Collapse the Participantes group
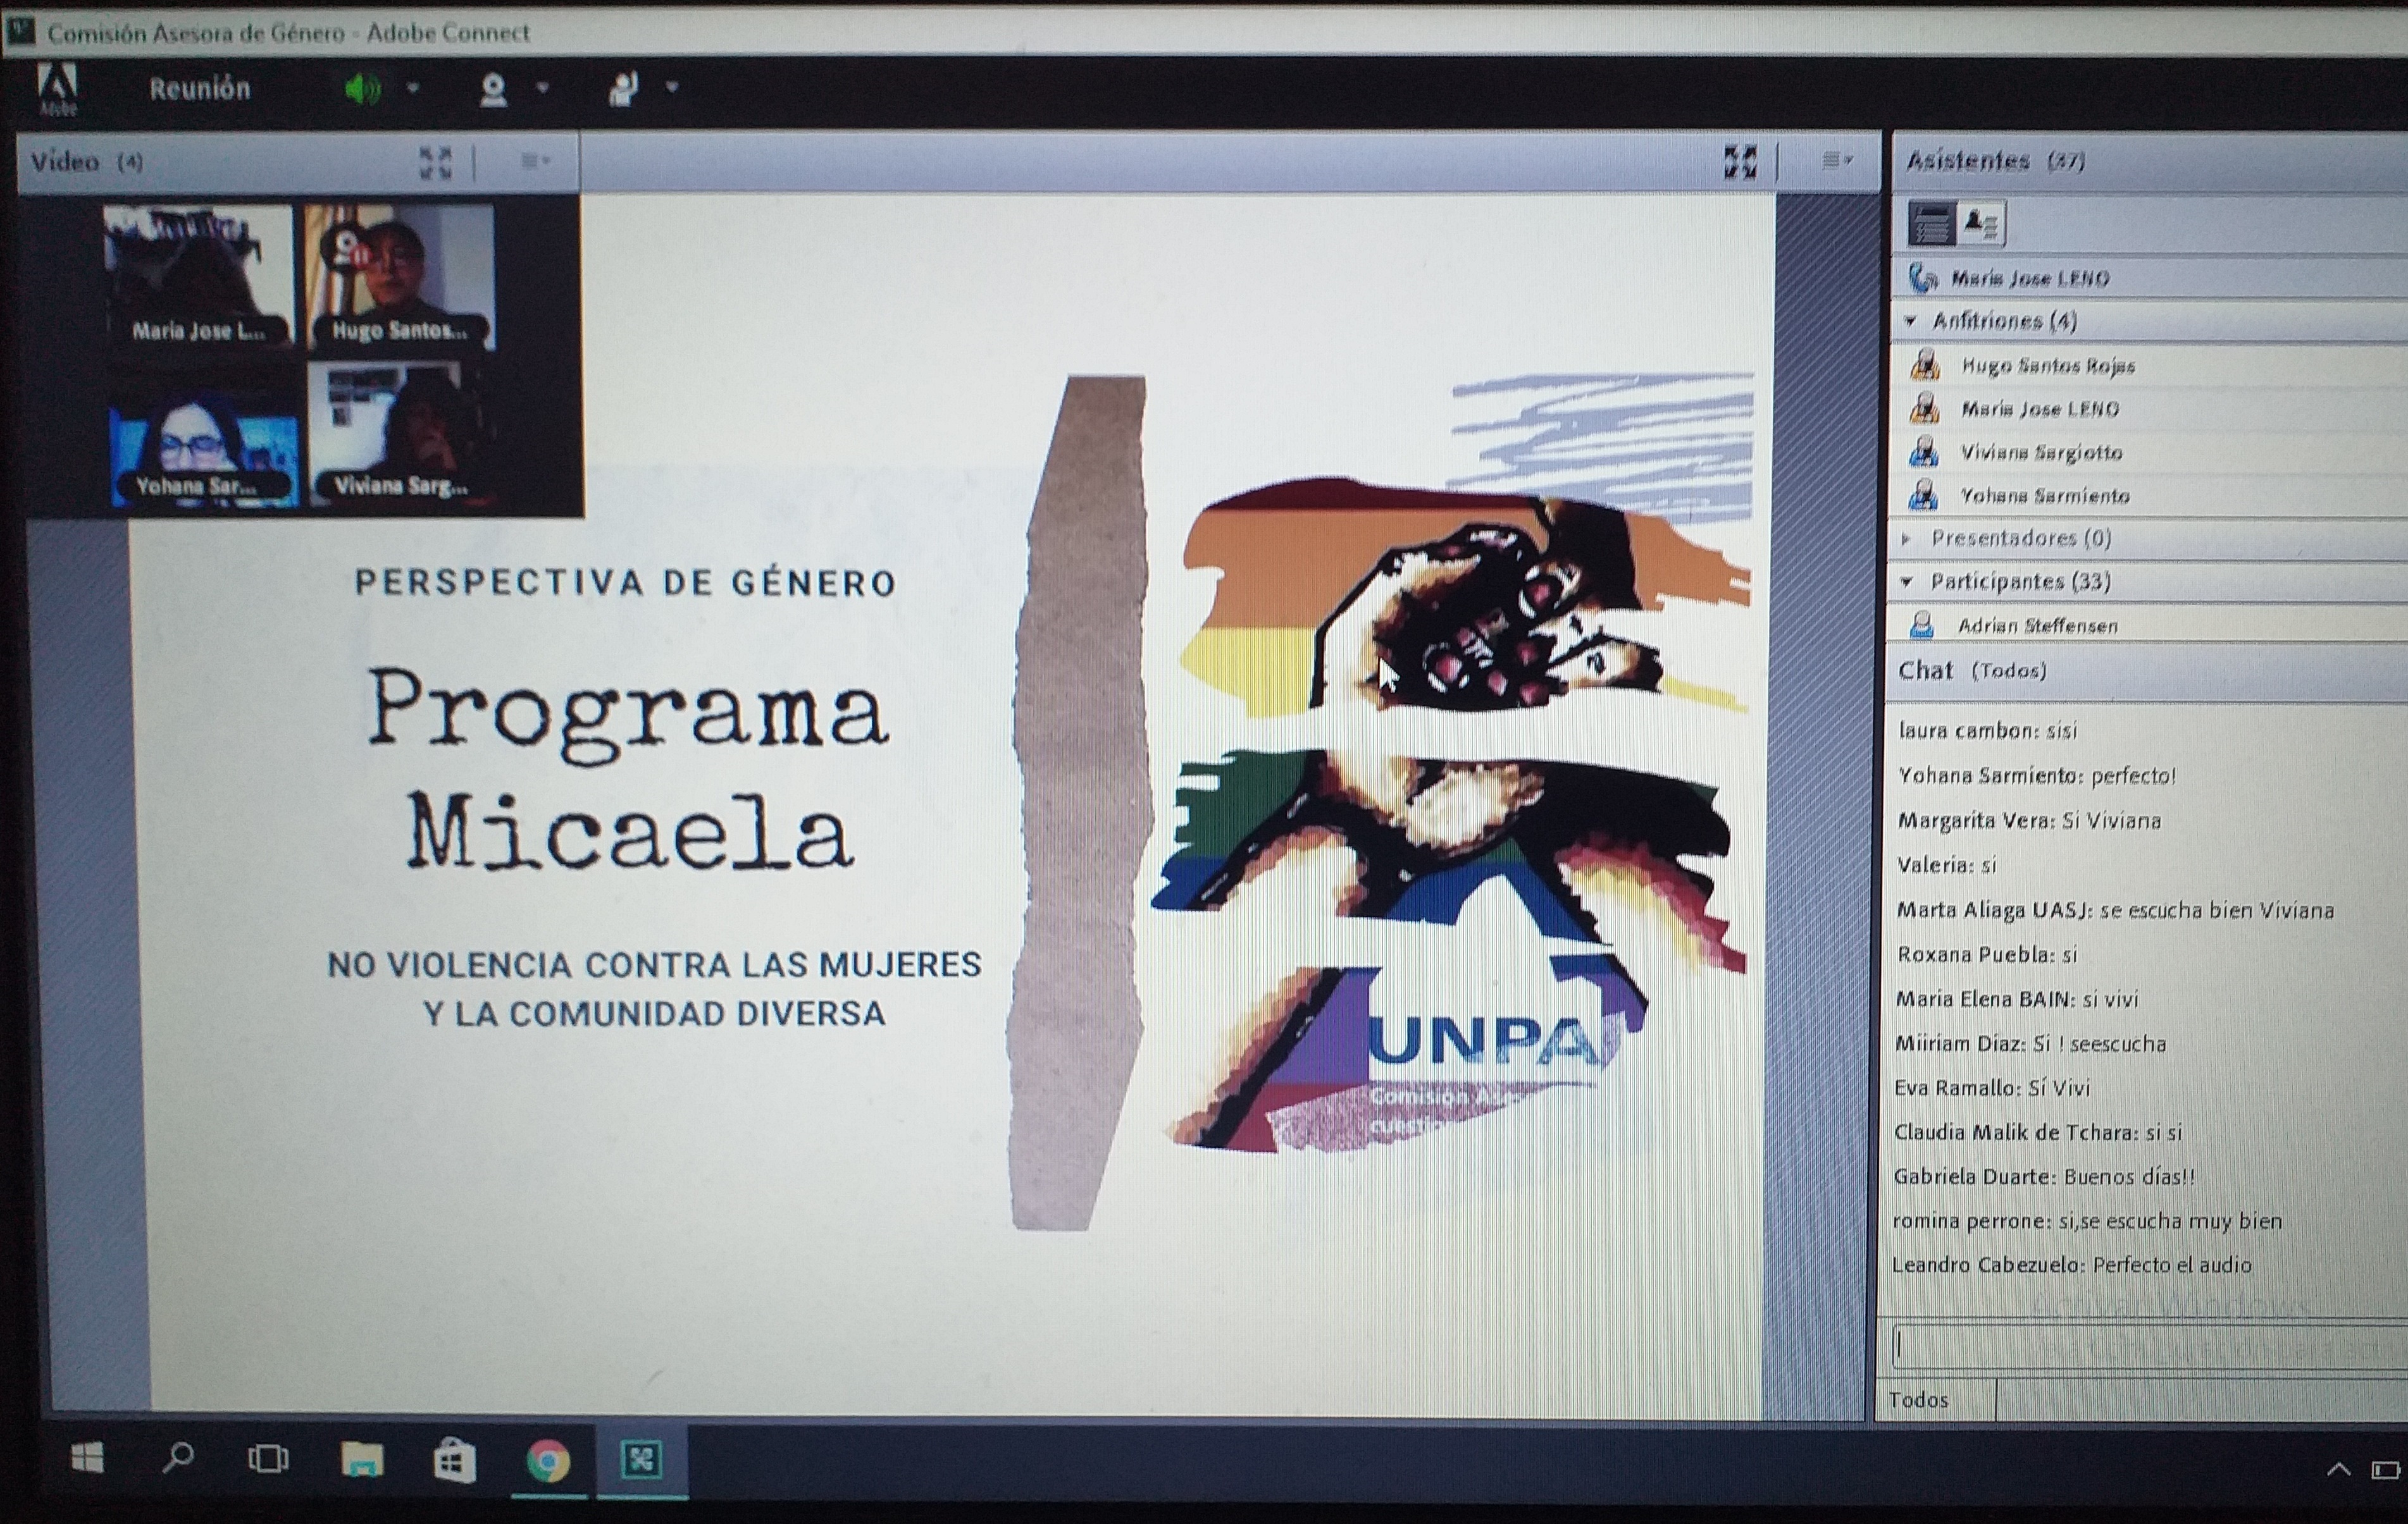 [x=1907, y=582]
